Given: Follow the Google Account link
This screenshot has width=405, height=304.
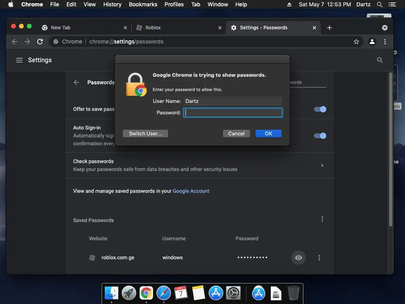Looking at the screenshot, I should coord(191,191).
